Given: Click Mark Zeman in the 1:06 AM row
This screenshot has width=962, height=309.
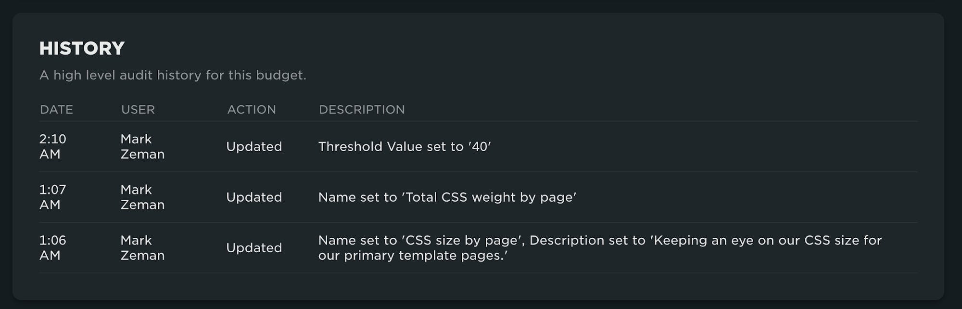Looking at the screenshot, I should (x=142, y=247).
